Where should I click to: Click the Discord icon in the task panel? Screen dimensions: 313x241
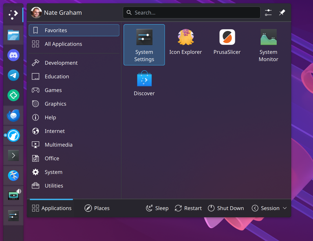pos(13,55)
